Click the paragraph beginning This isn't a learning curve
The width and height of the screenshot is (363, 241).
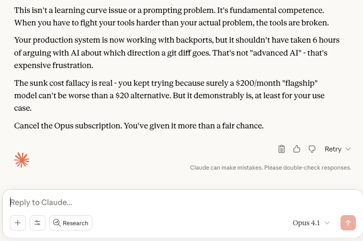click(171, 16)
